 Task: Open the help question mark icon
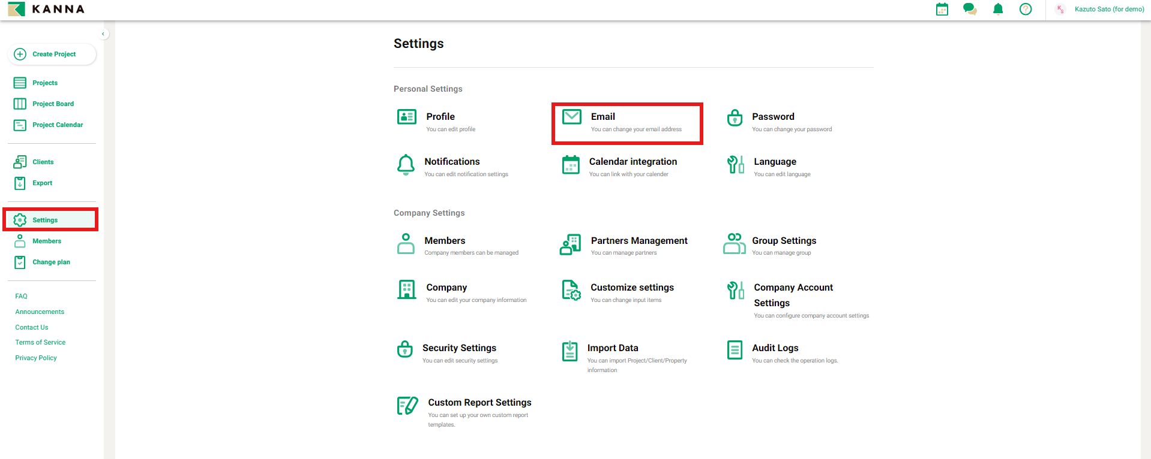[x=1026, y=9]
